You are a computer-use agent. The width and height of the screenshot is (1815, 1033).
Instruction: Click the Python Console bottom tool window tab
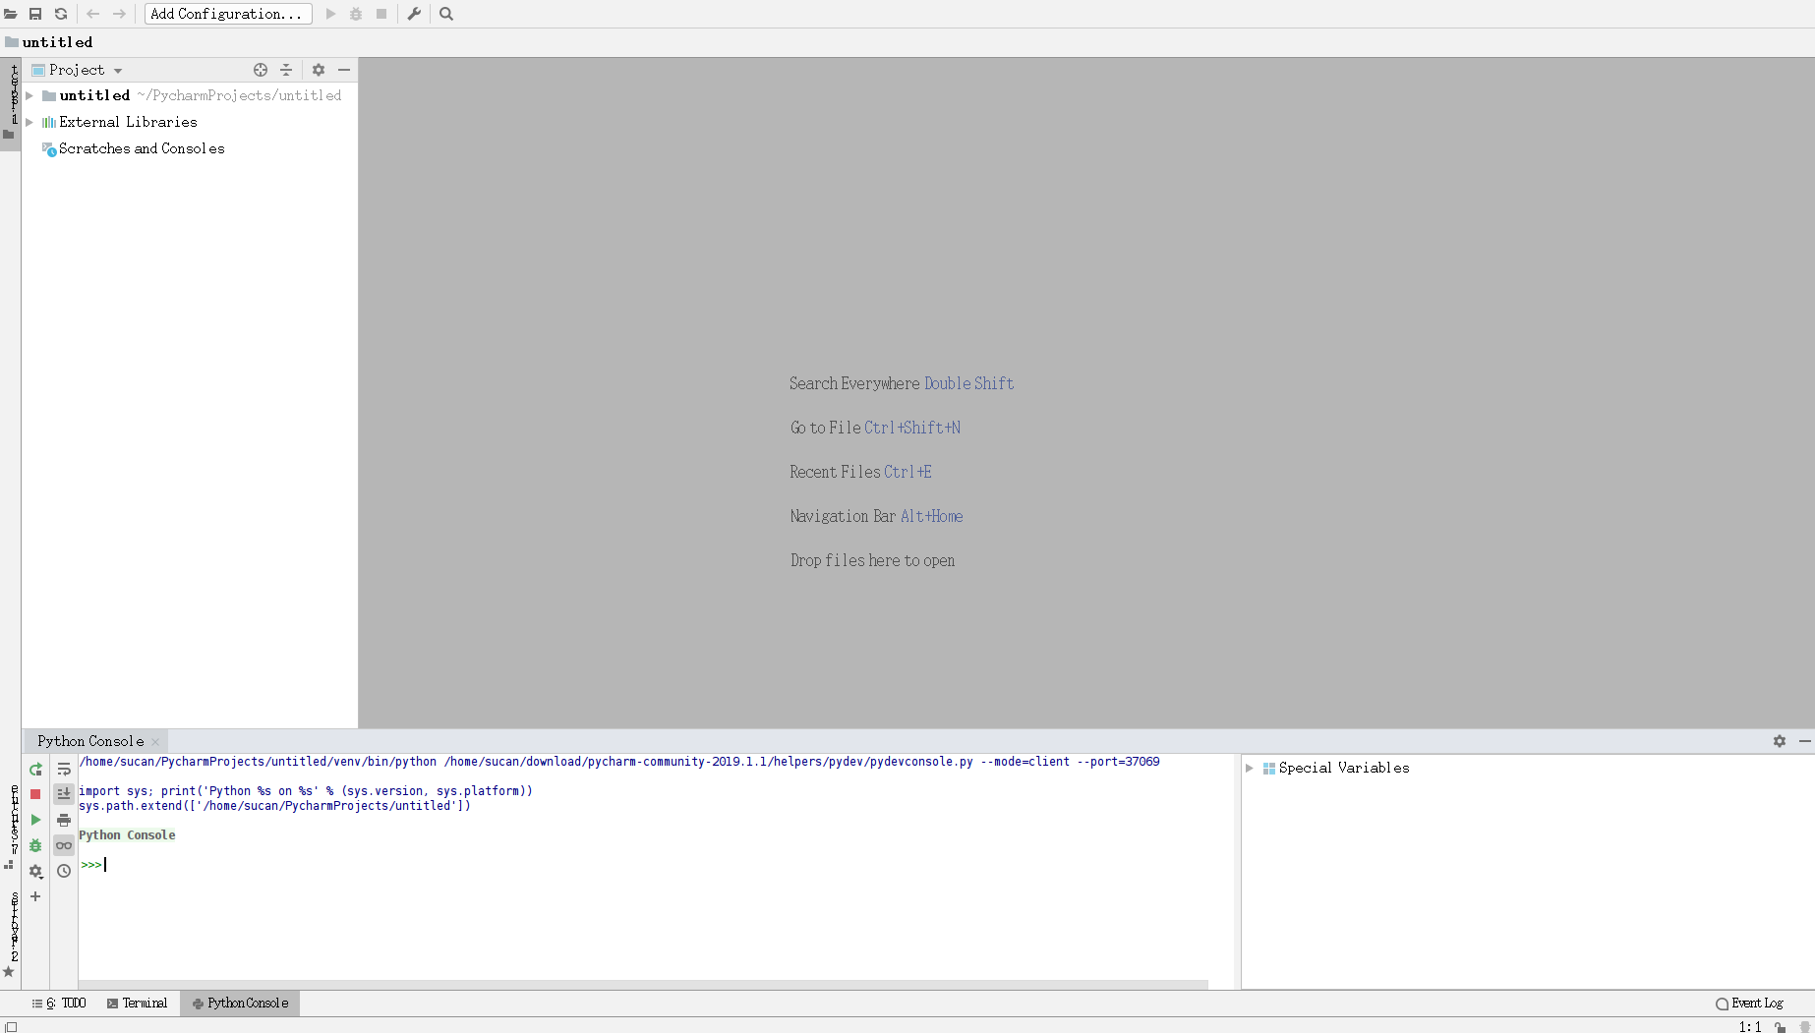(x=240, y=1004)
